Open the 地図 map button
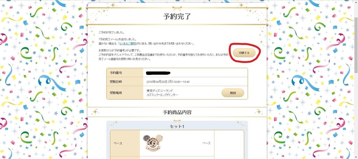Image resolution: width=358 pixels, height=159 pixels. [x=232, y=93]
